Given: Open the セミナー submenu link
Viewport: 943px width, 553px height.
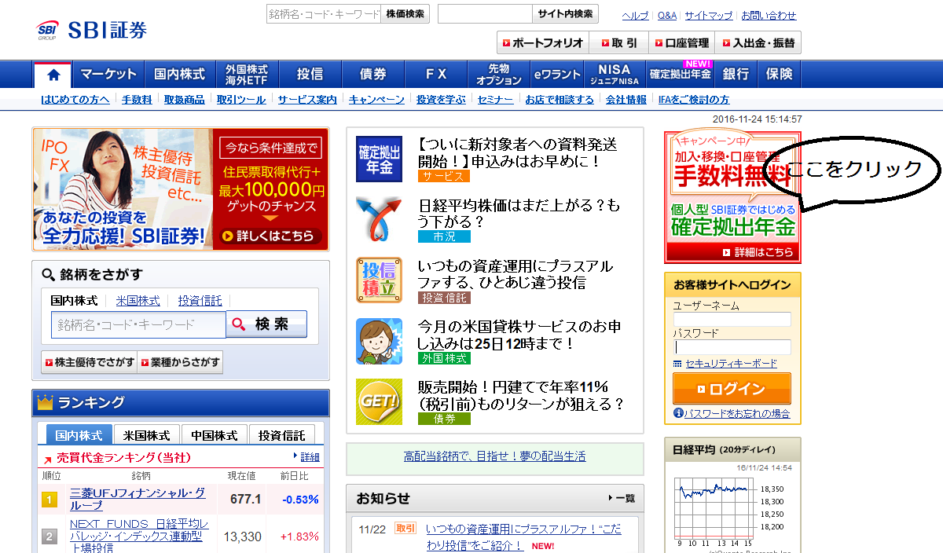Looking at the screenshot, I should pos(495,100).
